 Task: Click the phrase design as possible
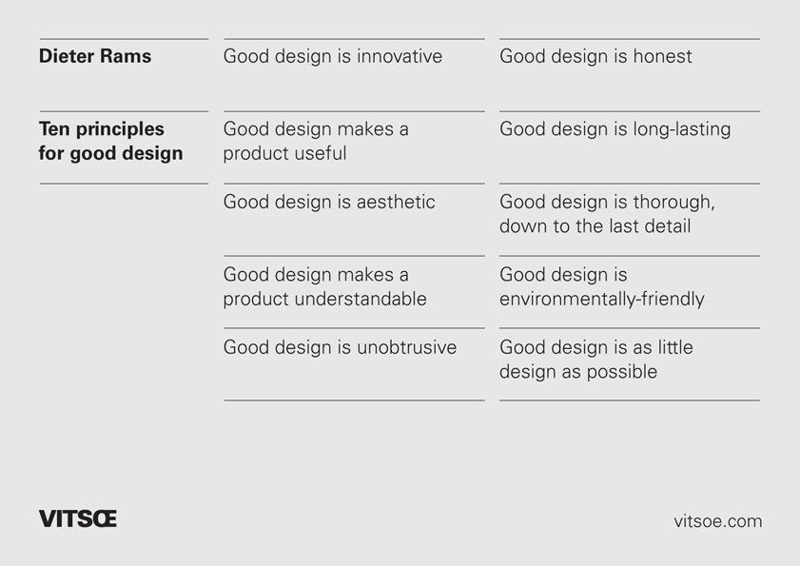578,372
